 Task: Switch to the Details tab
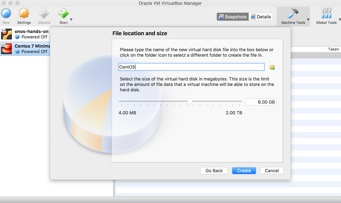261,17
